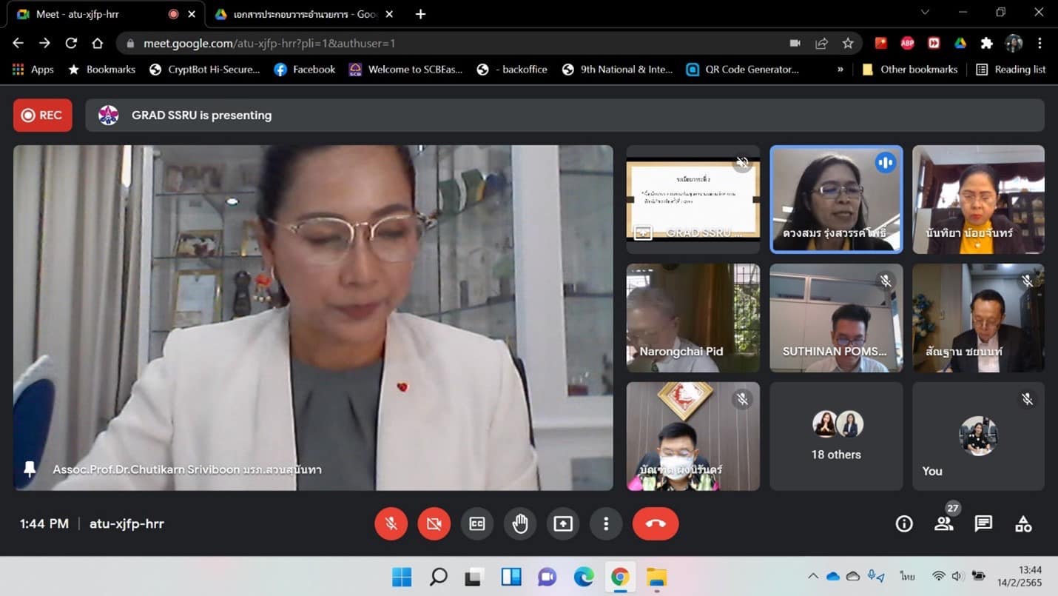1058x596 pixels.
Task: Open meeting details info icon
Action: [903, 524]
